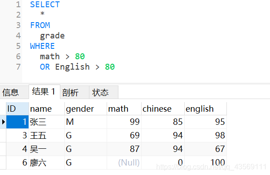The width and height of the screenshot is (270, 175).
Task: Click the word English in the query
Action: coord(73,67)
